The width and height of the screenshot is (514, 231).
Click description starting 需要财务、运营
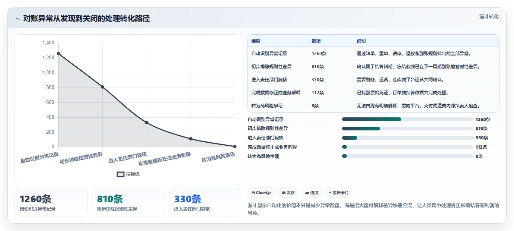[x=400, y=80]
